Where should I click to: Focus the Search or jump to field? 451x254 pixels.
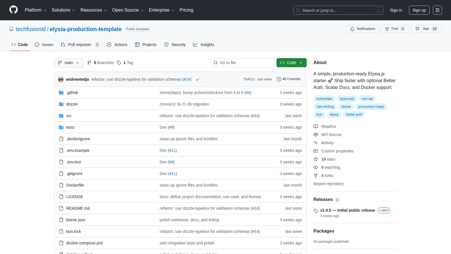(338, 10)
